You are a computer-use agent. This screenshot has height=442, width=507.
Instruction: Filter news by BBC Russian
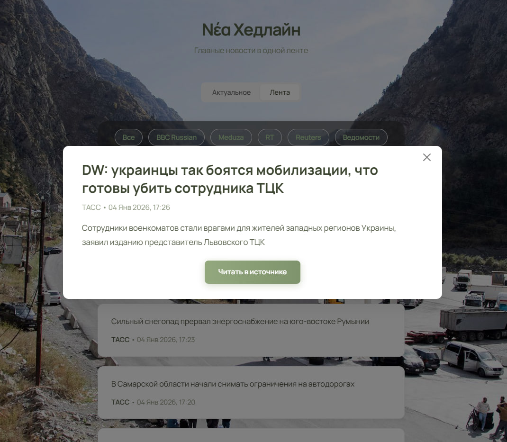coord(176,137)
